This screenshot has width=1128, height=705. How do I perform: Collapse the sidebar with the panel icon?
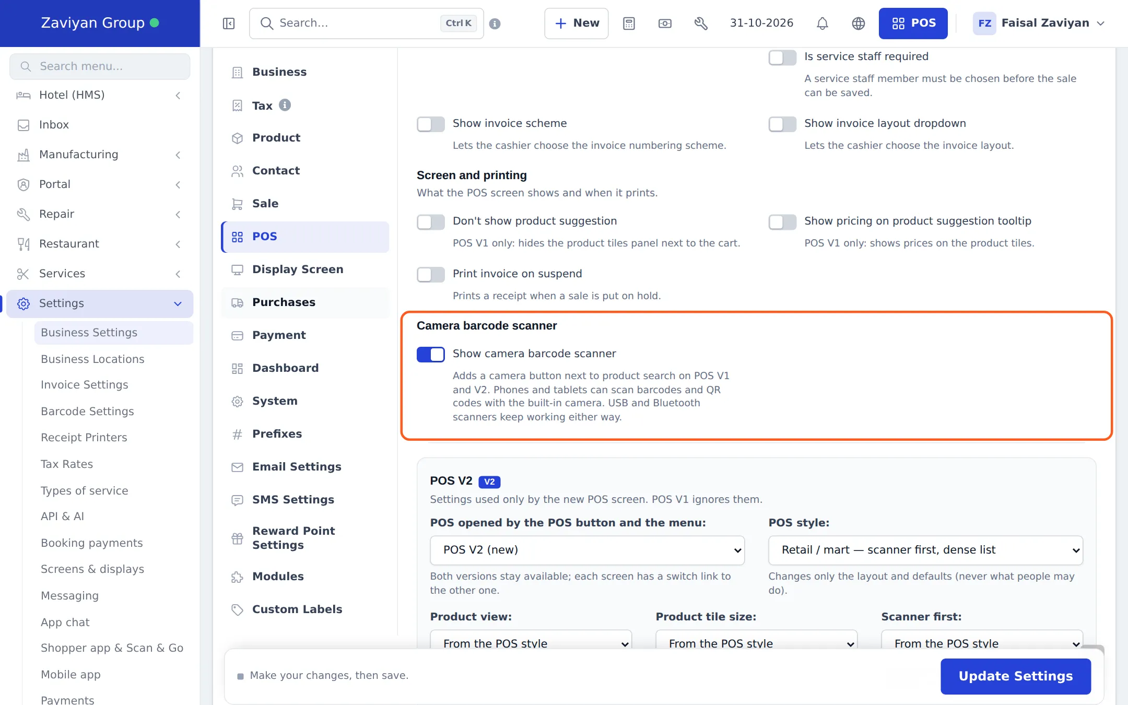[x=229, y=23]
